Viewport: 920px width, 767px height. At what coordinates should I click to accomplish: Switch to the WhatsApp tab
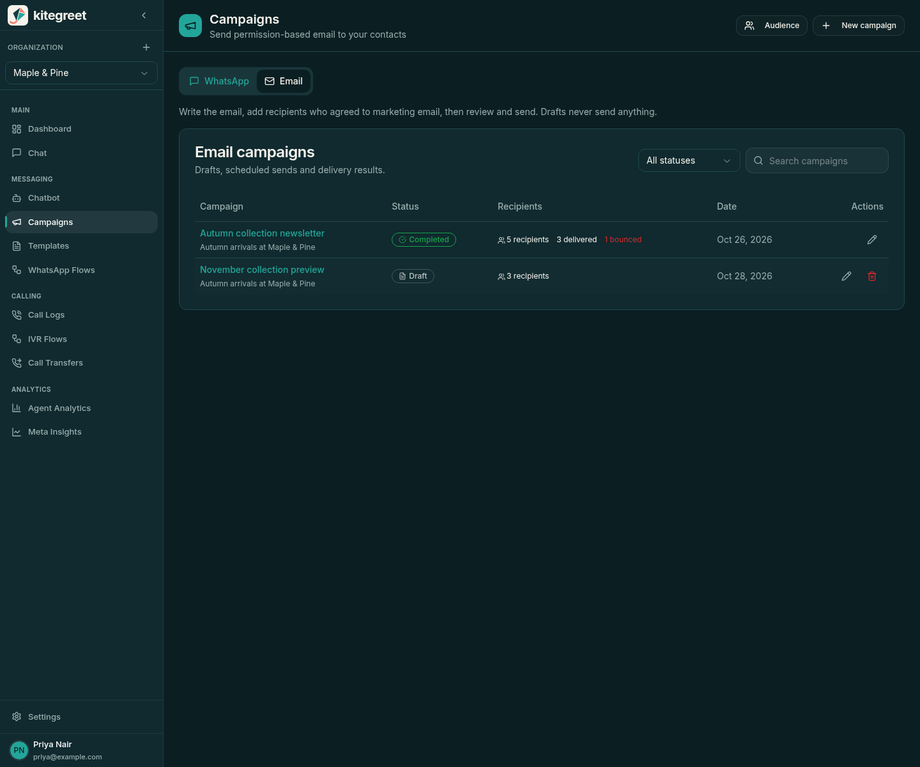pyautogui.click(x=219, y=81)
